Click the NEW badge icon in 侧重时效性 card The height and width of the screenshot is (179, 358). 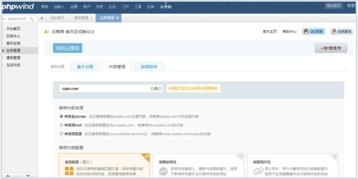click(163, 171)
